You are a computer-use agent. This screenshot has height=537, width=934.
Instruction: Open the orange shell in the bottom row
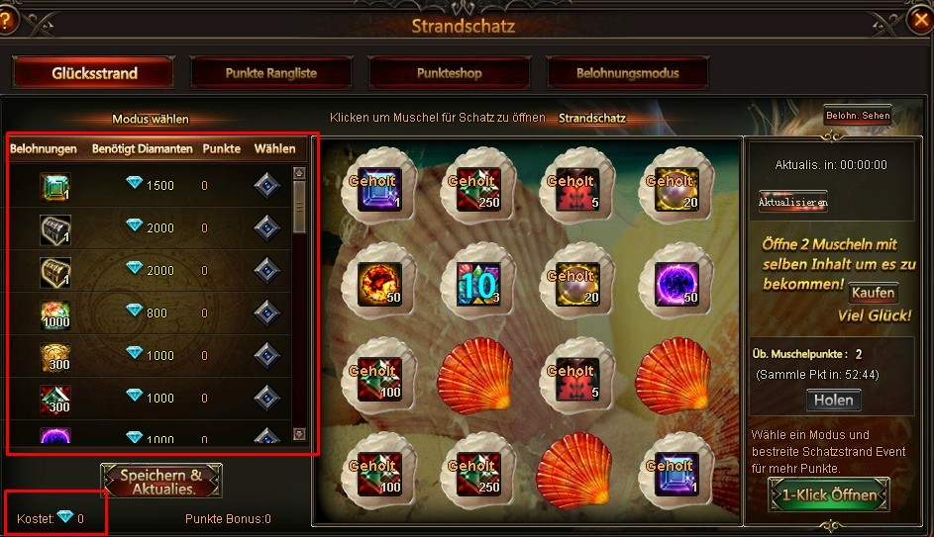[574, 471]
